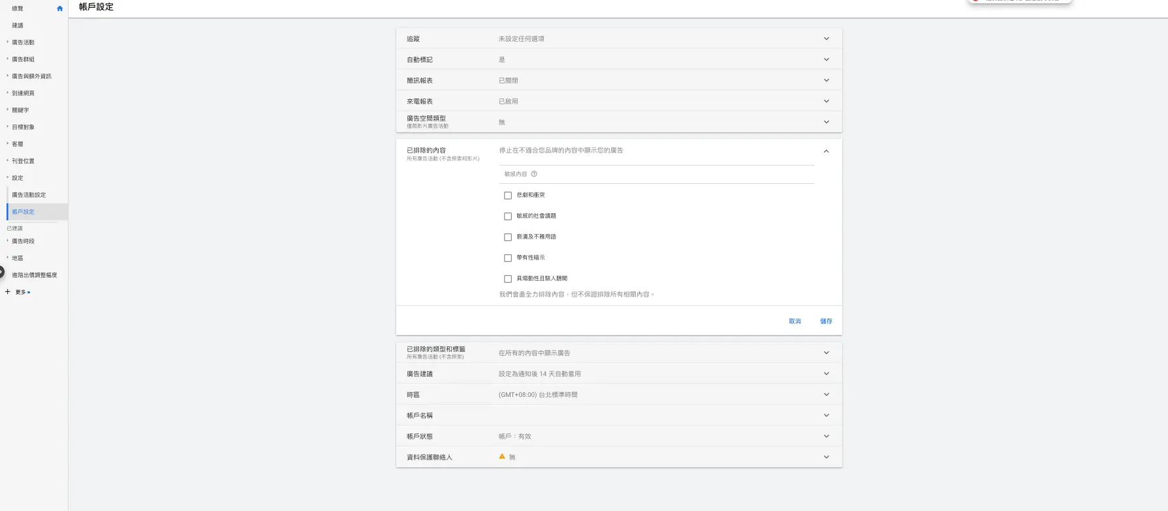Open 廣告活動 in the sidebar
Image resolution: width=1168 pixels, height=511 pixels.
pos(23,42)
